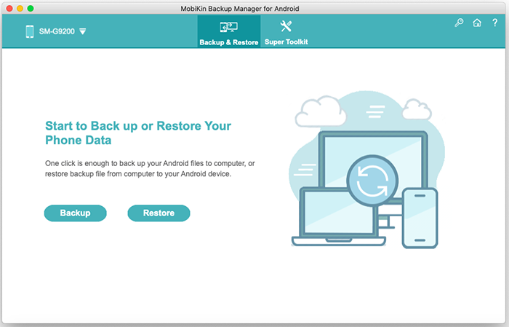Open help via the question mark icon
509x327 pixels.
pyautogui.click(x=494, y=23)
